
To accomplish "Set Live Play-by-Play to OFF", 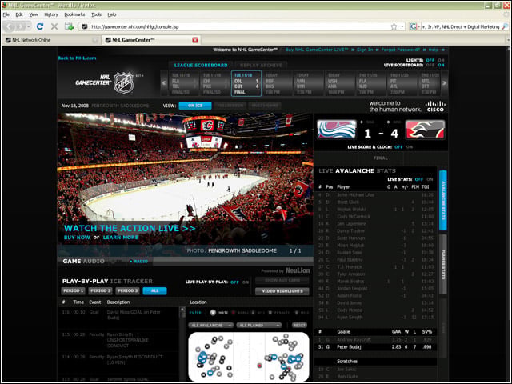I will 234,282.
